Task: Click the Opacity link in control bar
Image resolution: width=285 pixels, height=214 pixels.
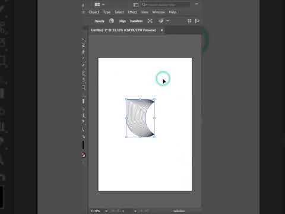Action: coord(100,21)
